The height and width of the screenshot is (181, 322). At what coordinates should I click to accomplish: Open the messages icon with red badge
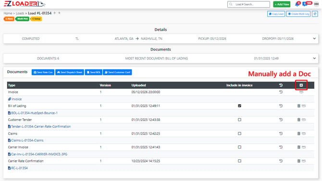pos(305,4)
